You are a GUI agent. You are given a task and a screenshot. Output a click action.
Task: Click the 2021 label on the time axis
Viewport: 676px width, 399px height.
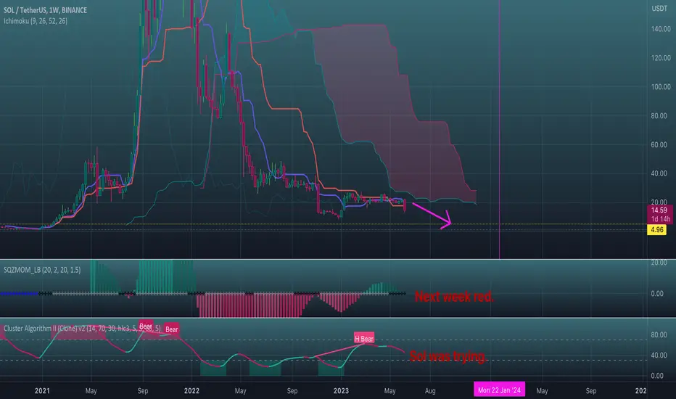click(42, 391)
